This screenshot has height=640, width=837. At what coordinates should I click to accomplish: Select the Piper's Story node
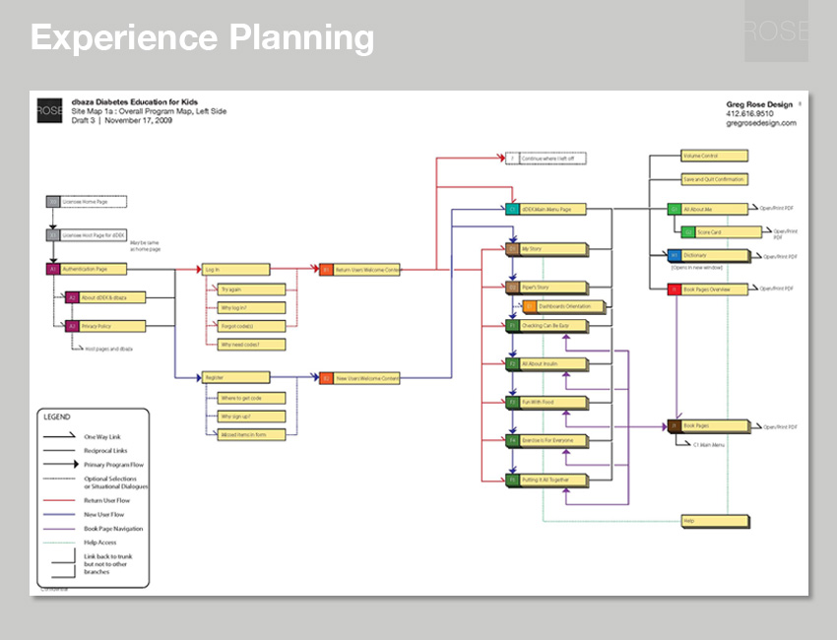[x=547, y=288]
